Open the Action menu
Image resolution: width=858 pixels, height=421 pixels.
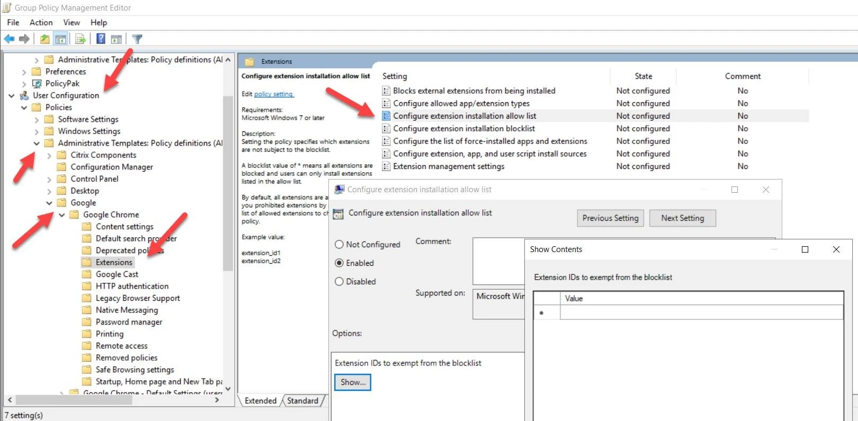click(41, 22)
